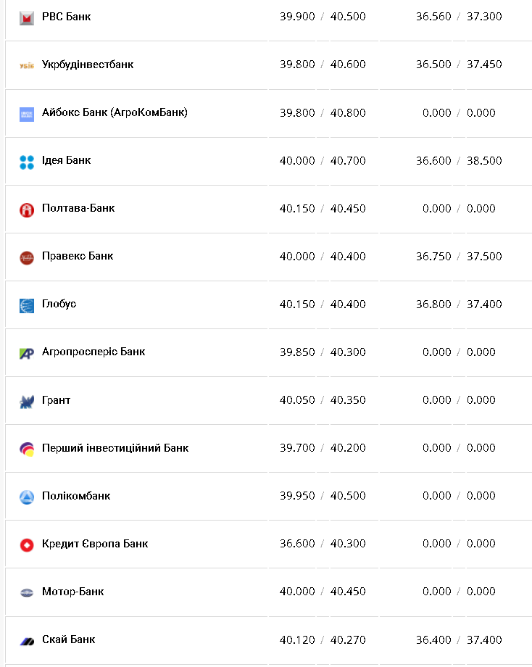Click Скай Банк rate 36.400 / 37.400
This screenshot has width=532, height=667.
coord(459,640)
